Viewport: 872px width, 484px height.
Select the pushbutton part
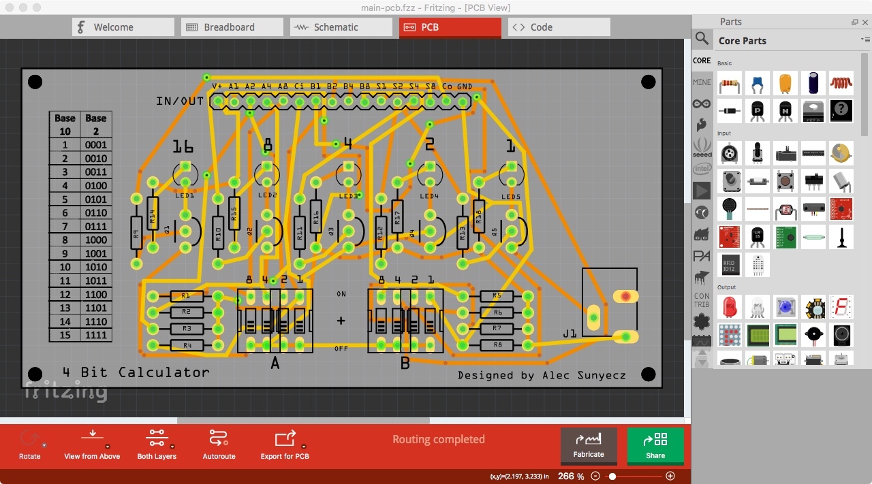785,181
